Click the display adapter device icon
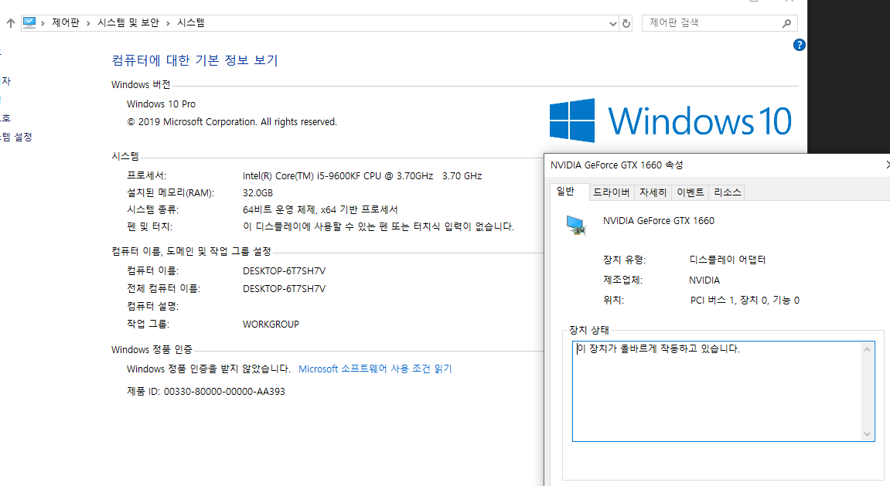The image size is (890, 486). [576, 225]
